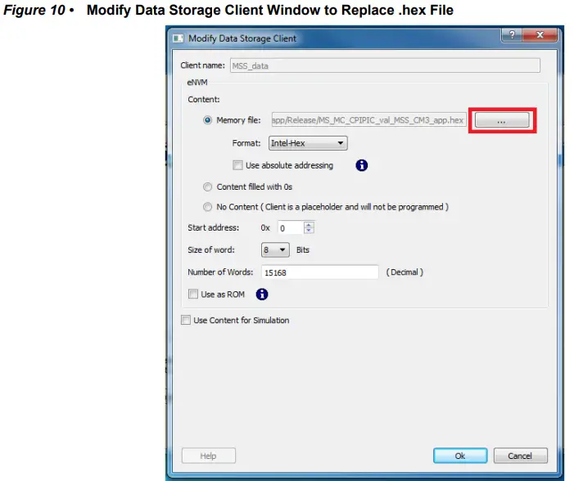Click the Help button
Image resolution: width=574 pixels, height=481 pixels.
click(209, 456)
